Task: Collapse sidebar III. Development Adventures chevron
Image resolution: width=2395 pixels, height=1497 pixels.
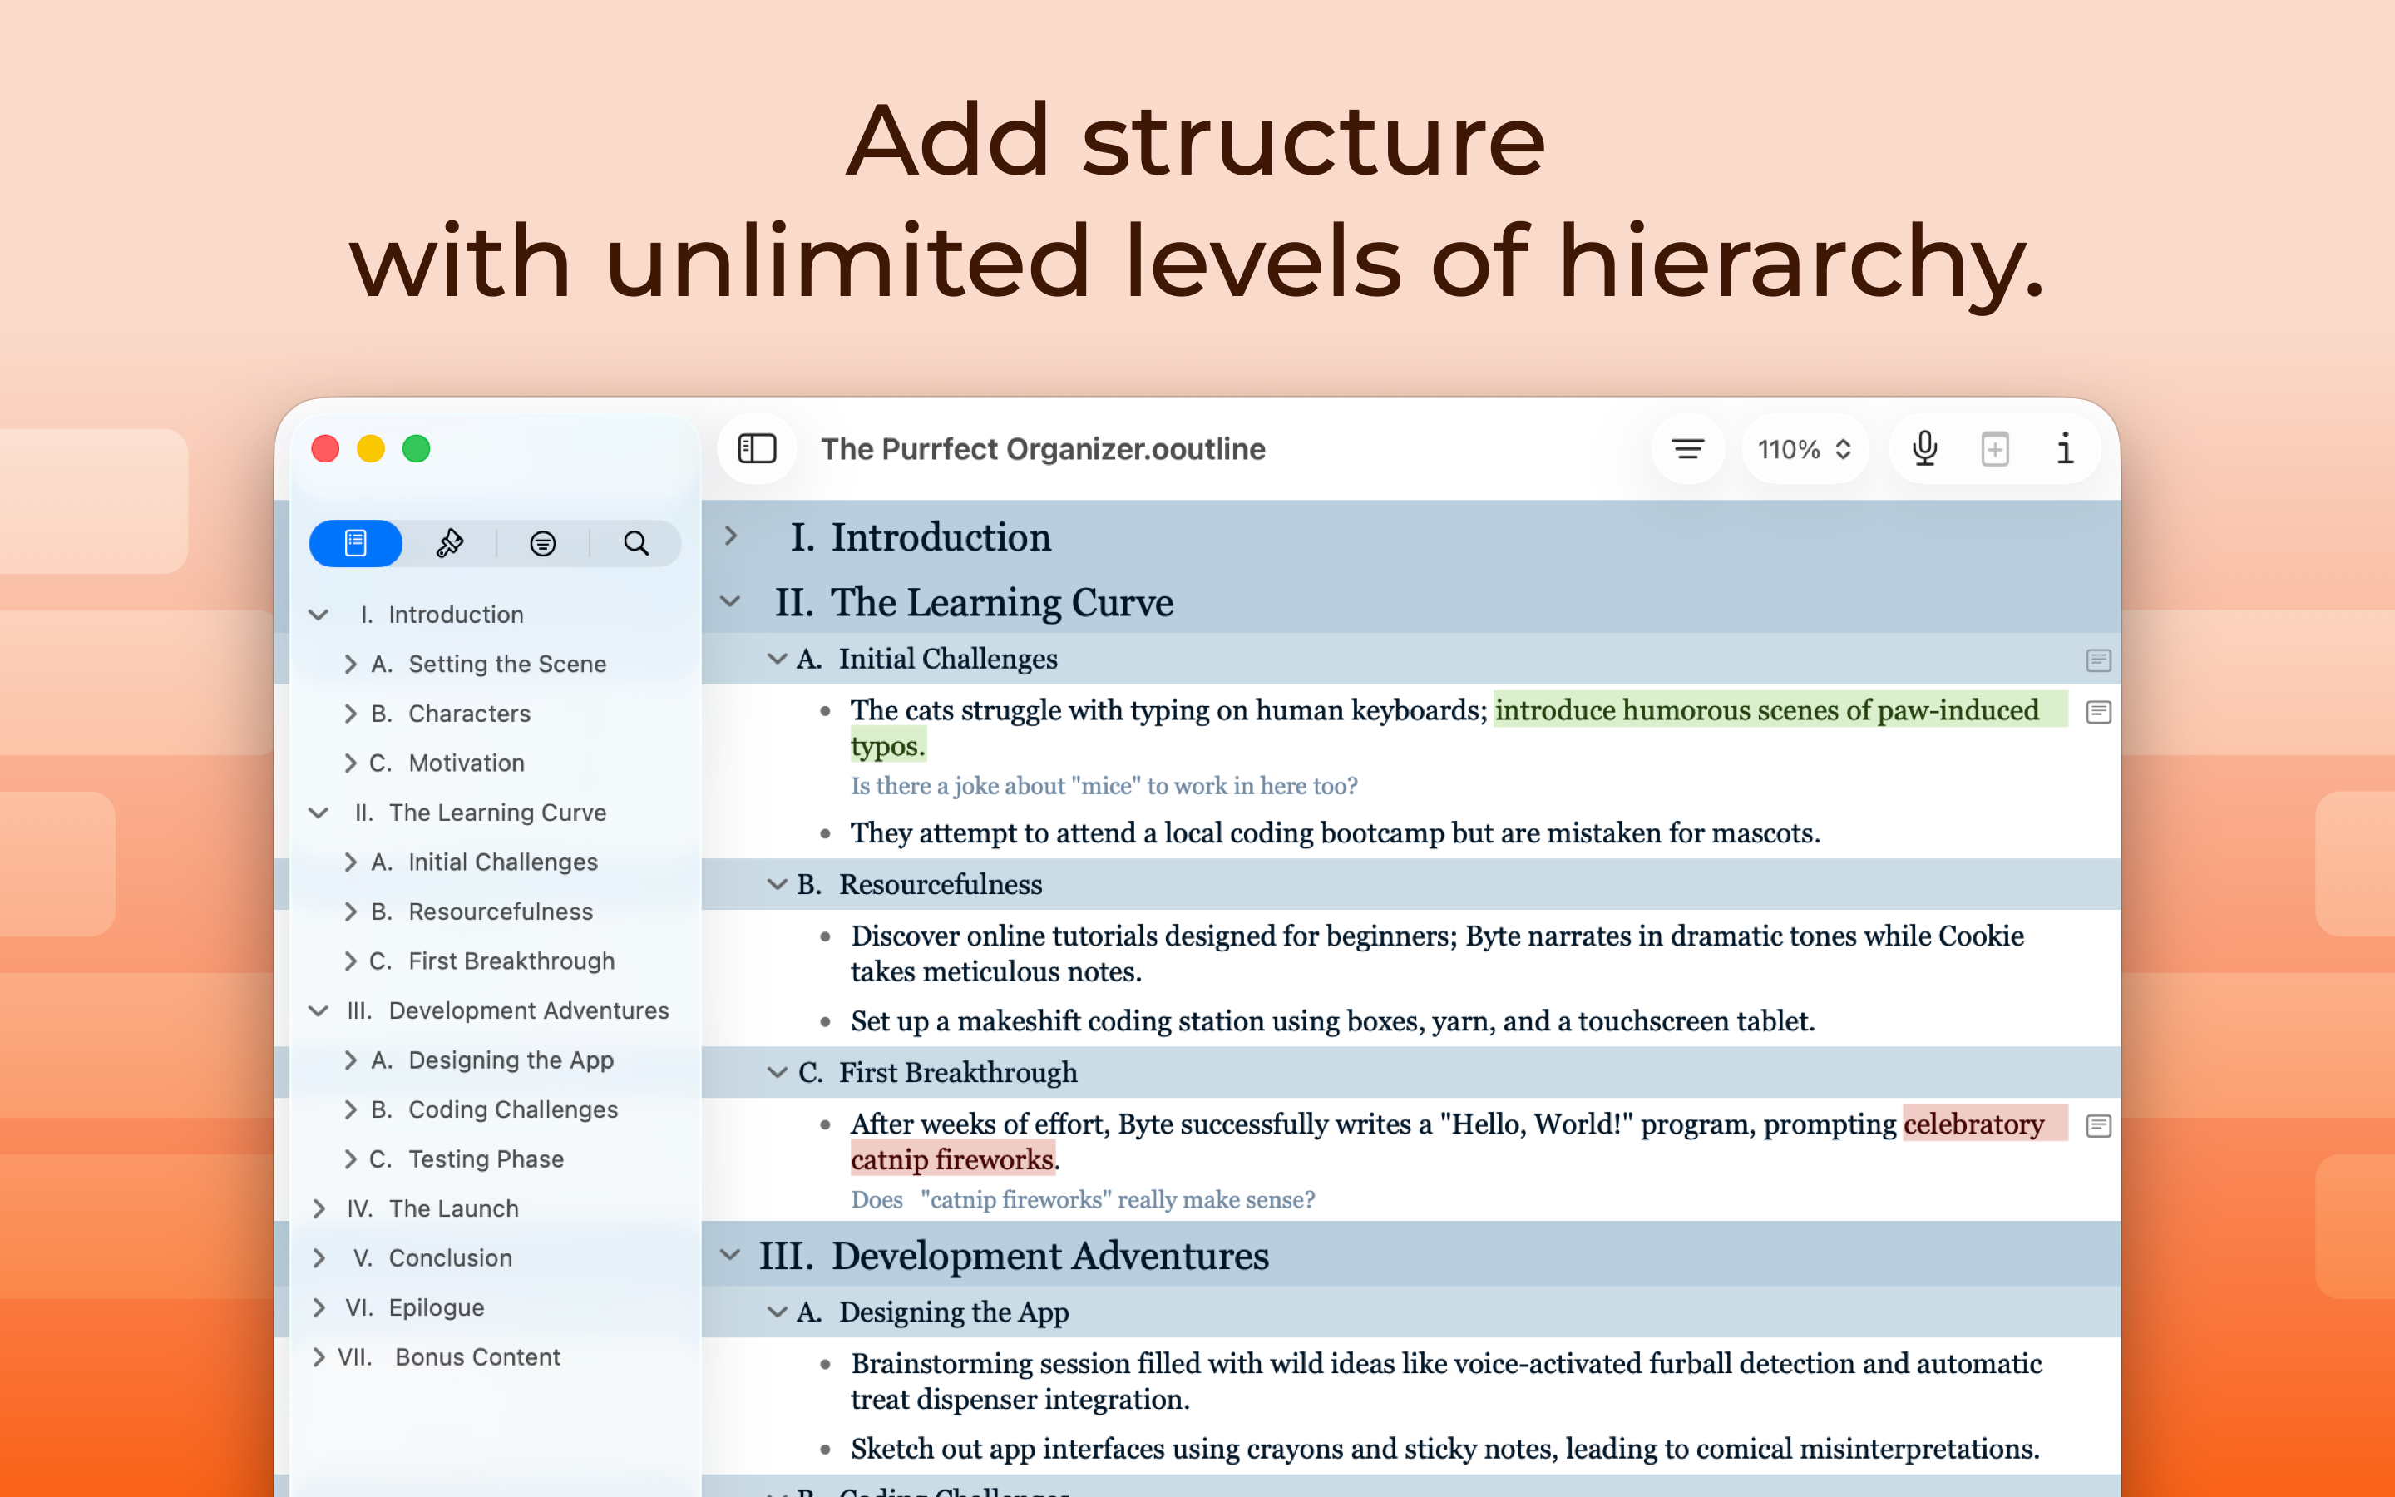Action: 319,1010
